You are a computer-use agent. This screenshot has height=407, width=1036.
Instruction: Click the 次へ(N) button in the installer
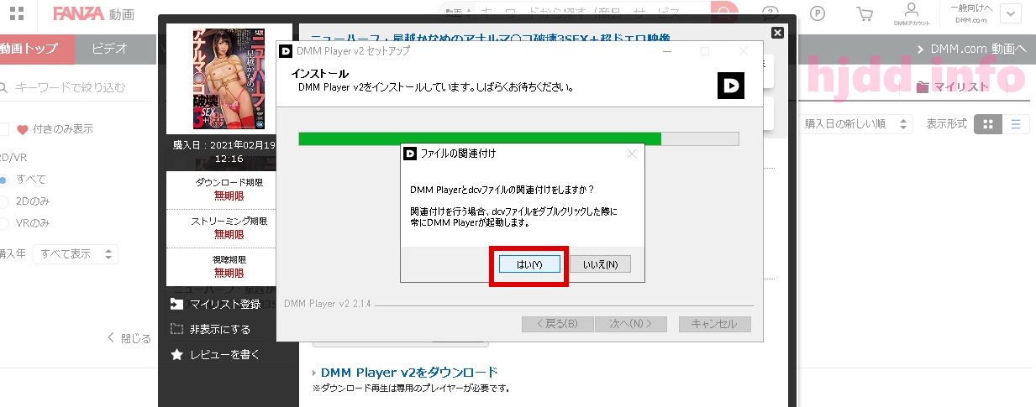coord(630,324)
